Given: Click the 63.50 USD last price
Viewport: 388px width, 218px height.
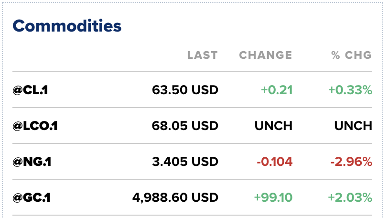Looking at the screenshot, I should coord(185,90).
